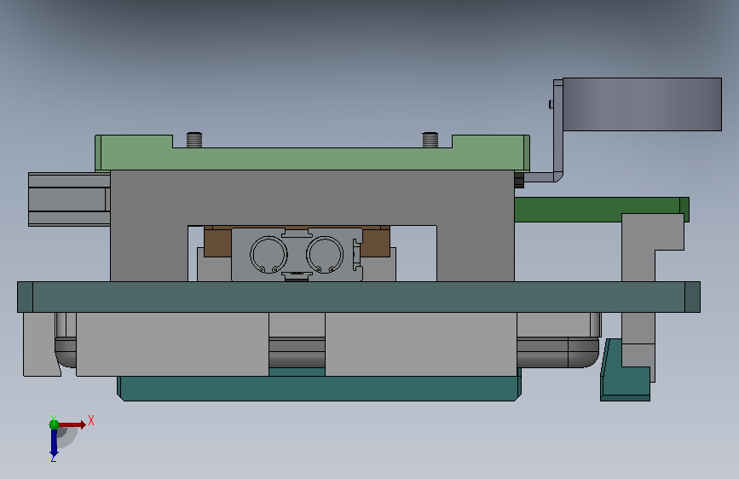The height and width of the screenshot is (479, 739).
Task: Select the left setscrew on the green plate
Action: 194,140
